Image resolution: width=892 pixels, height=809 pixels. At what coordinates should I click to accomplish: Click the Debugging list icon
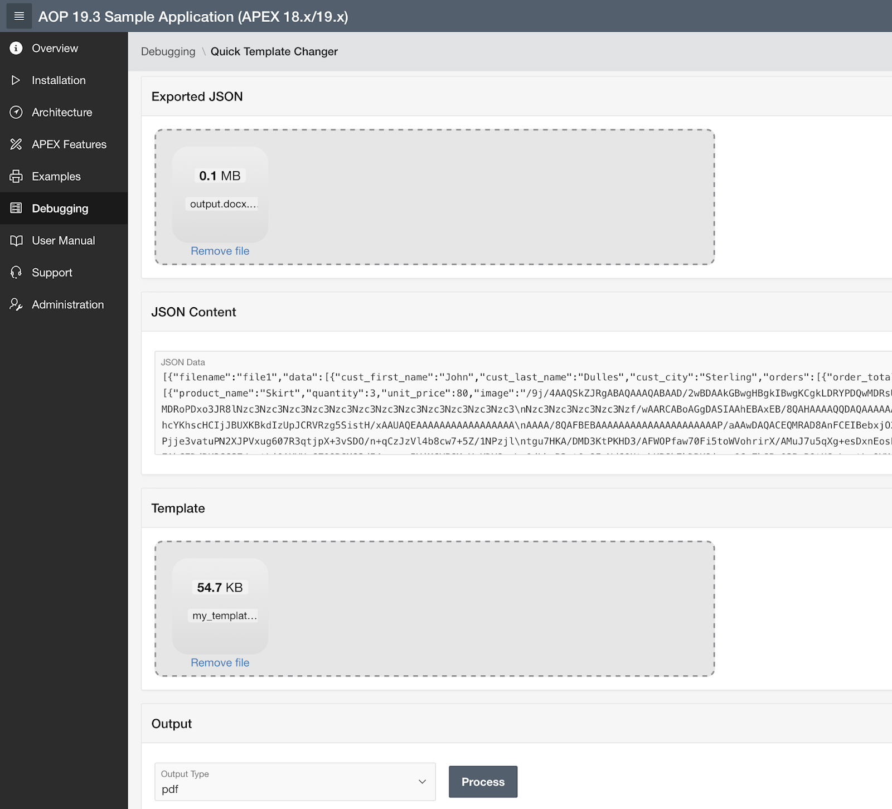coord(16,208)
